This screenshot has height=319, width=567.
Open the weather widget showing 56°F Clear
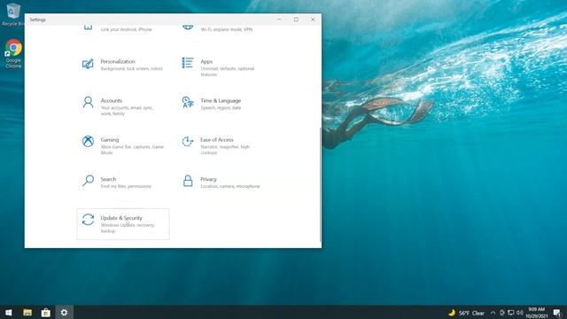coord(467,313)
